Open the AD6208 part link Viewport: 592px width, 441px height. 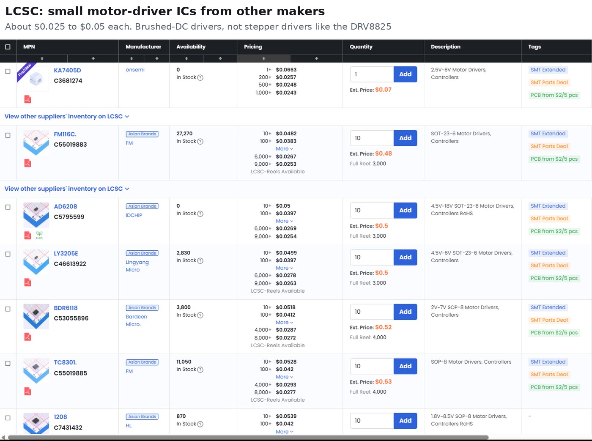[66, 207]
